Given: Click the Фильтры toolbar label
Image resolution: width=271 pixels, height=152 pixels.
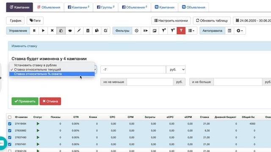Looking at the screenshot, I should pyautogui.click(x=122, y=31).
